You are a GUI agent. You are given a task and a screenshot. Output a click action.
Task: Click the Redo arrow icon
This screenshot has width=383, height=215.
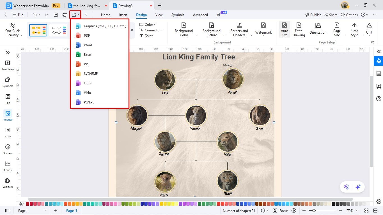tap(47, 15)
